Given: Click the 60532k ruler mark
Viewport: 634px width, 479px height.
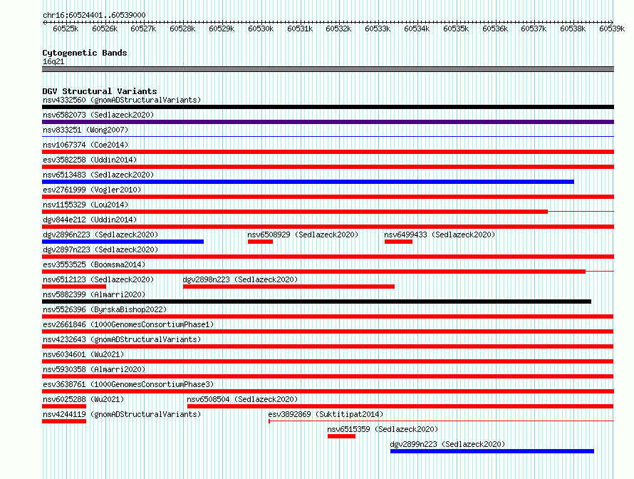Looking at the screenshot, I should (339, 29).
